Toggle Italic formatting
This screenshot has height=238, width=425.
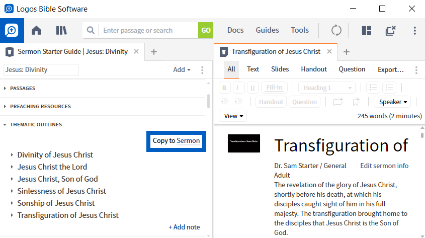[x=238, y=88]
